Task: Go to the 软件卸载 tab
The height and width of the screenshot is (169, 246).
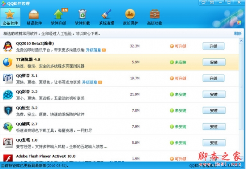Action: [82, 17]
